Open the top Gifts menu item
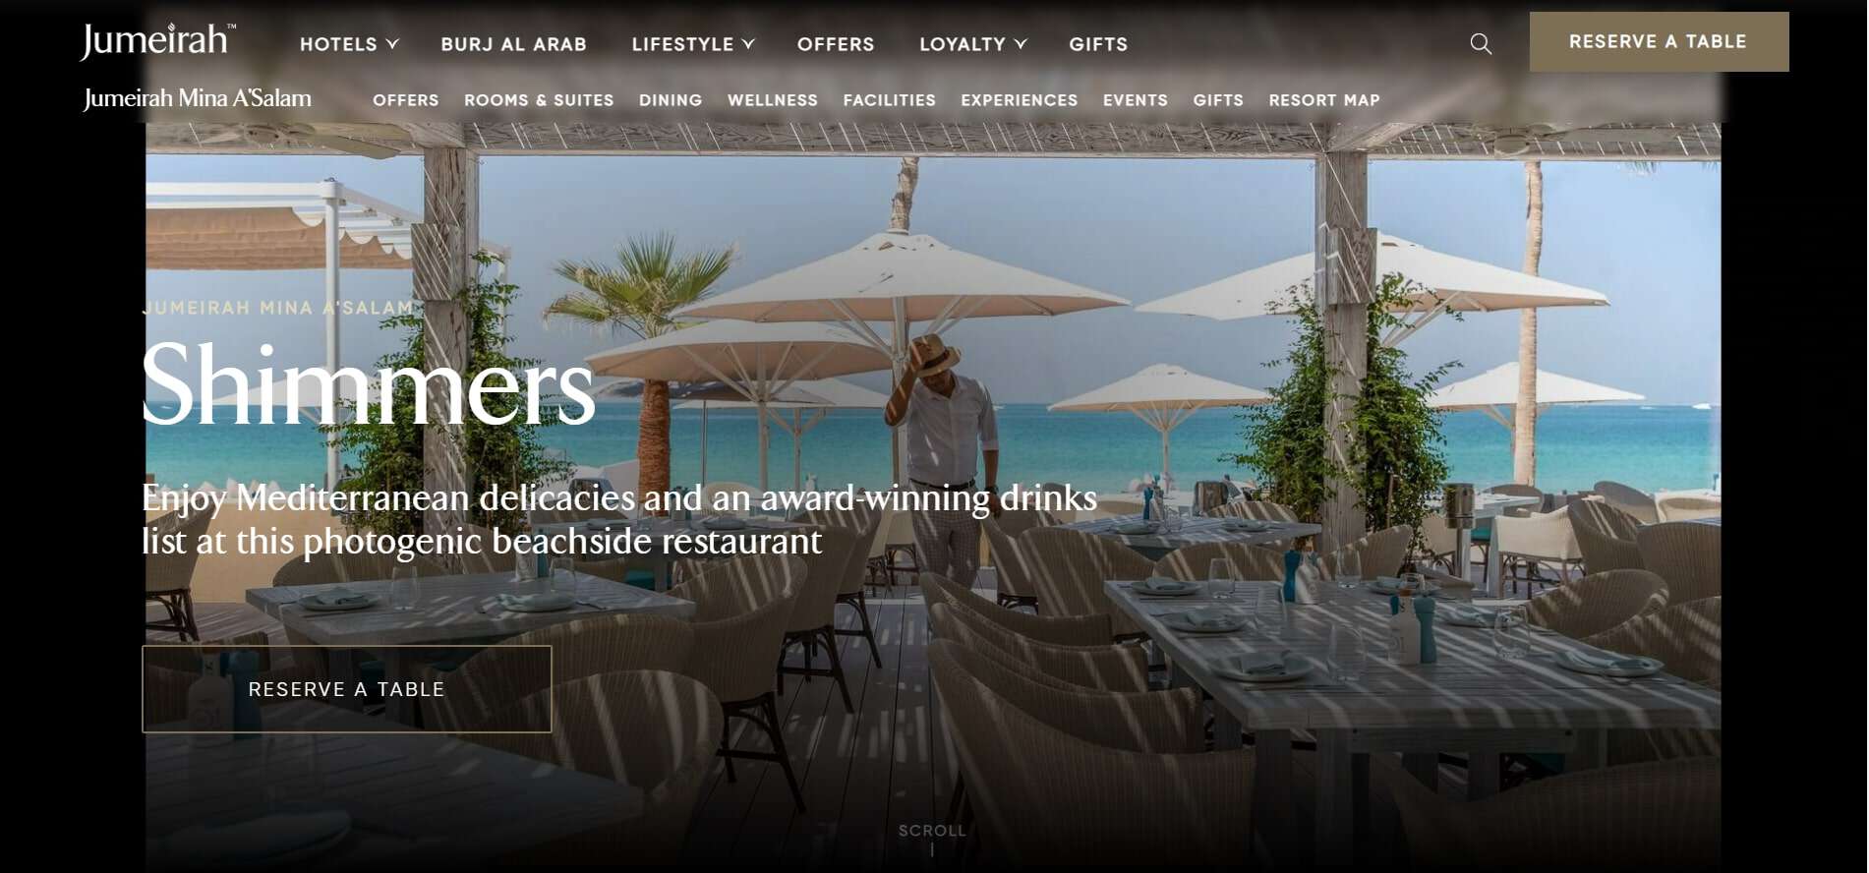The width and height of the screenshot is (1869, 873). click(1098, 44)
